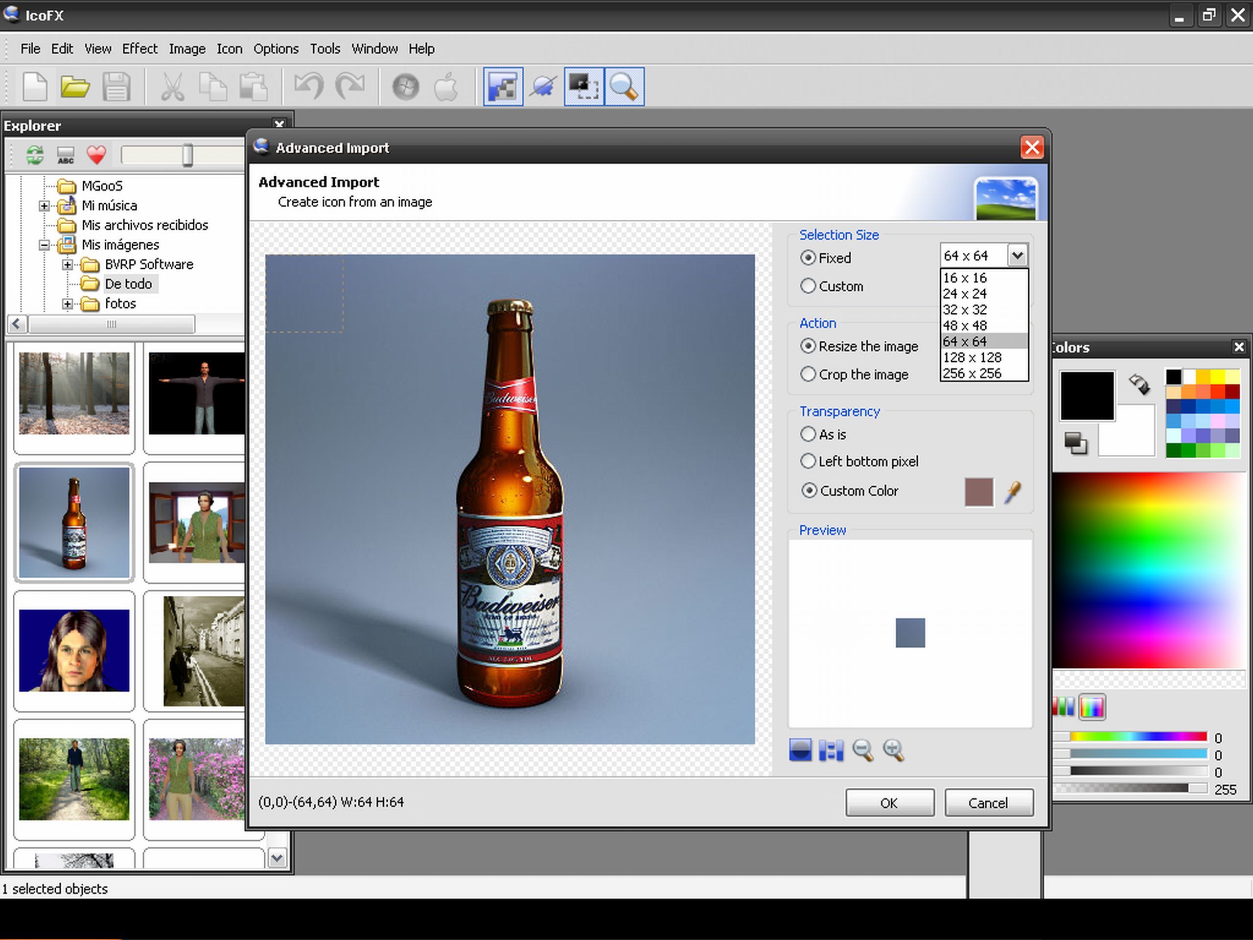This screenshot has height=940, width=1253.
Task: Click the blue grid layout icon below Preview
Action: [831, 750]
